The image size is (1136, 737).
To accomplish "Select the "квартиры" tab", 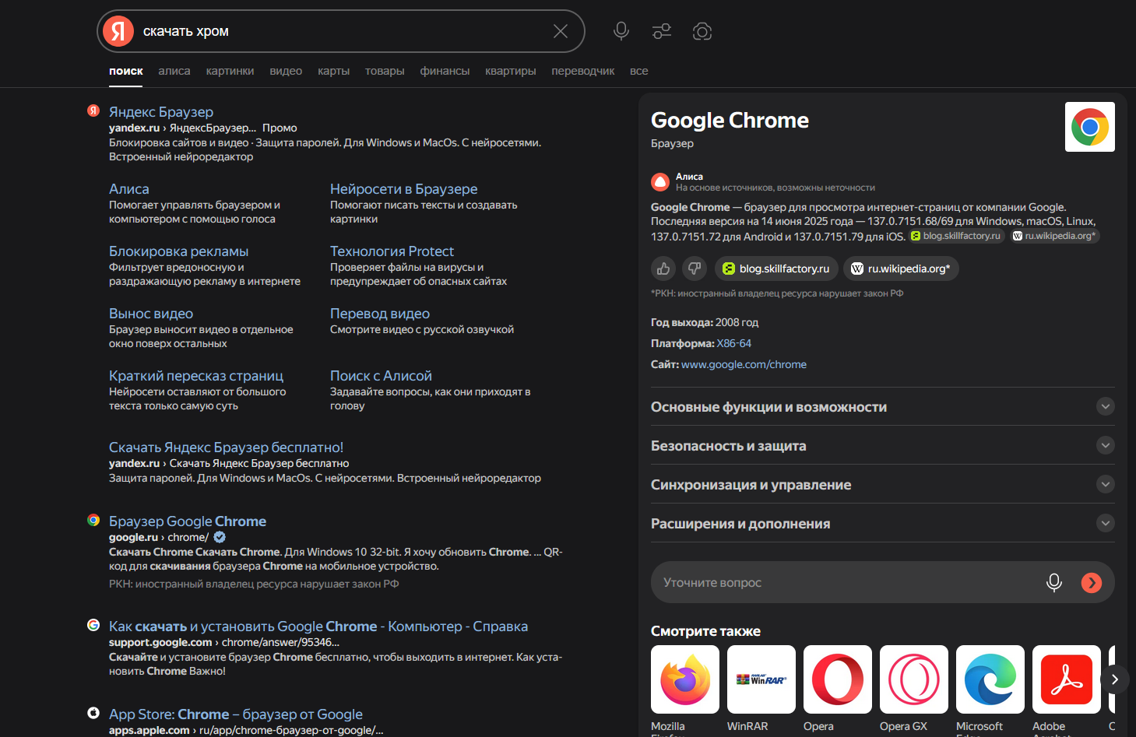I will pyautogui.click(x=511, y=71).
